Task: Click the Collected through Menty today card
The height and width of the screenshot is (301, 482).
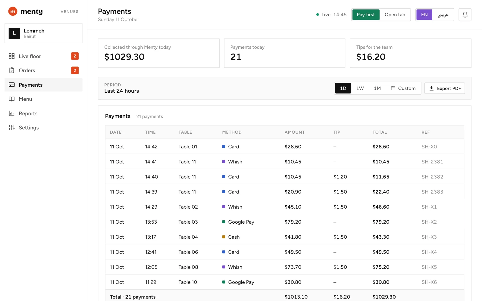Action: [x=159, y=53]
